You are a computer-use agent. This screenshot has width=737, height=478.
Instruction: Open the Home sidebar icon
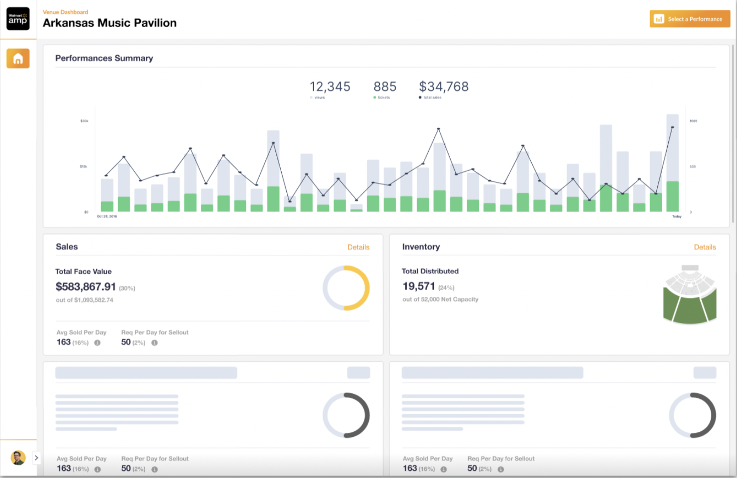tap(18, 59)
